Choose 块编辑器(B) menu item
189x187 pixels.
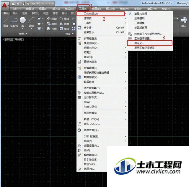[102, 68]
